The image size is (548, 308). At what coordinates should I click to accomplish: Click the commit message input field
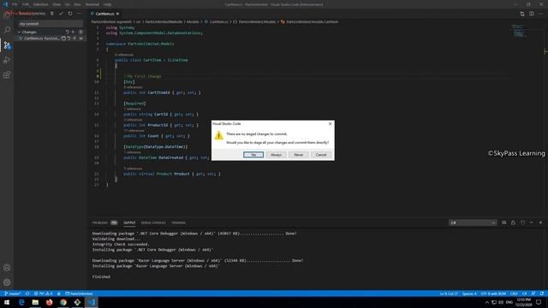[51, 24]
